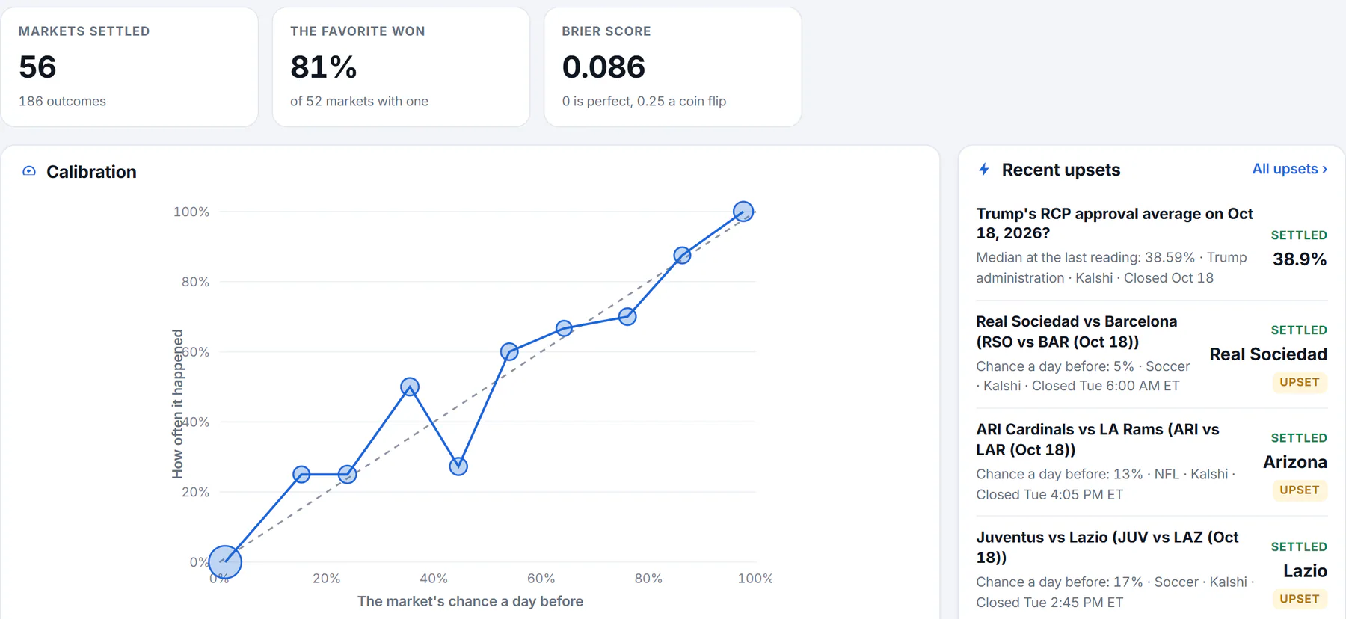Click the calibration dip point near 45%
The width and height of the screenshot is (1346, 619).
[458, 466]
